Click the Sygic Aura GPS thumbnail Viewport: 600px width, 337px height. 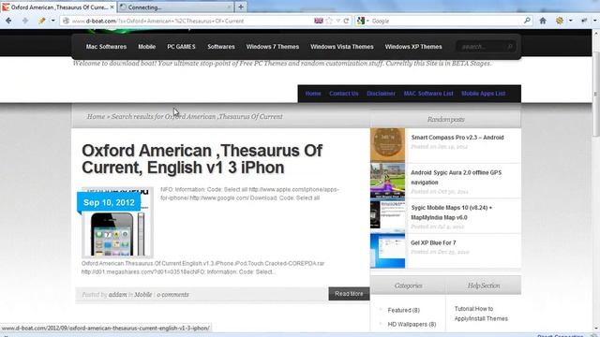(x=387, y=181)
